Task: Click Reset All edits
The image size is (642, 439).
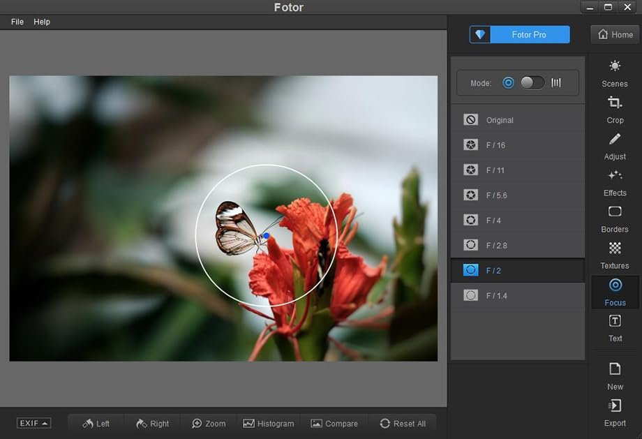Action: [403, 424]
